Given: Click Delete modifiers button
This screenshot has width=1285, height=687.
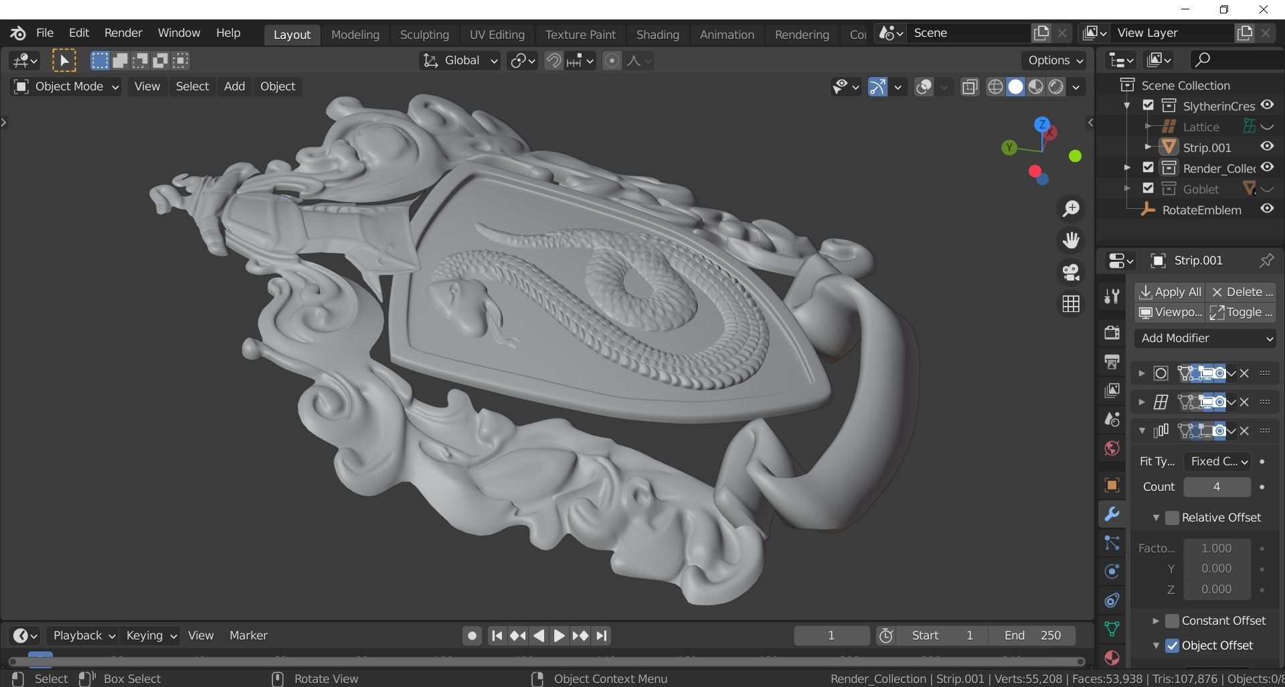Looking at the screenshot, I should [1241, 292].
